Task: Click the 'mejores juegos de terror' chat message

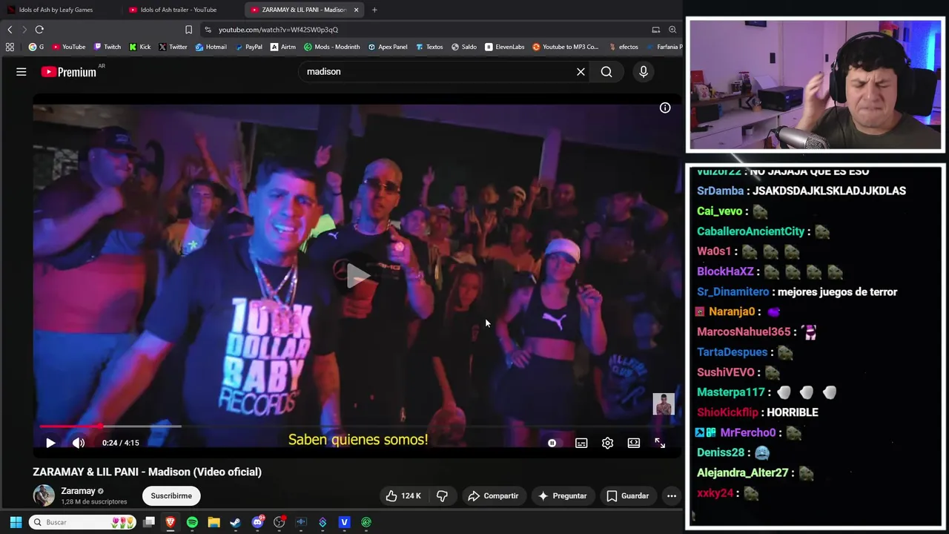Action: pyautogui.click(x=837, y=292)
